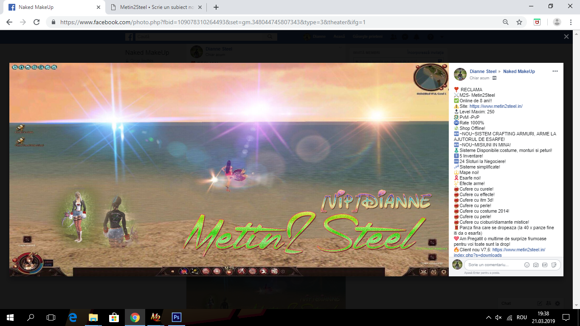Open File Explorer from the taskbar
The image size is (580, 326).
(x=93, y=317)
